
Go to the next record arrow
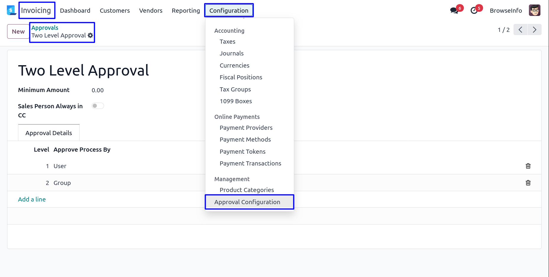535,30
